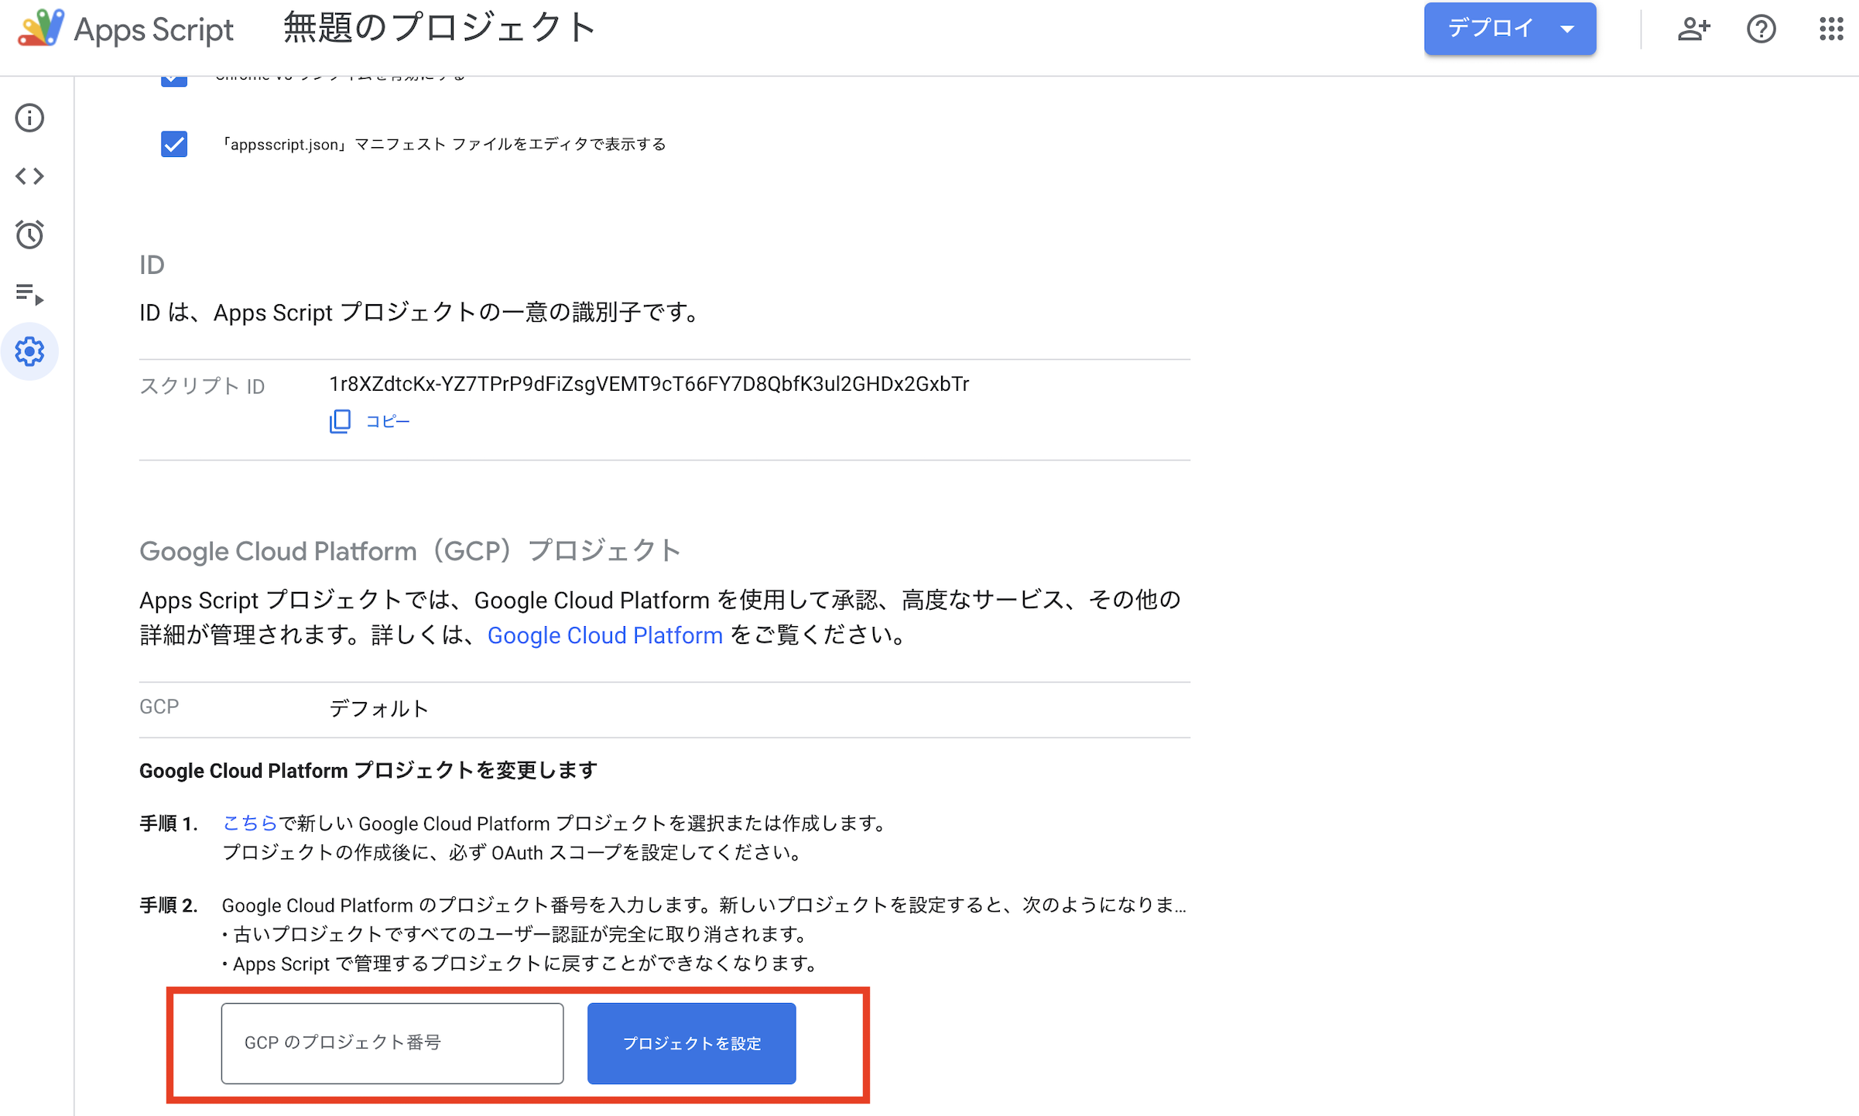Expand the デプロイ dropdown arrow
Screen dimensions: 1859x1116
click(x=1567, y=29)
